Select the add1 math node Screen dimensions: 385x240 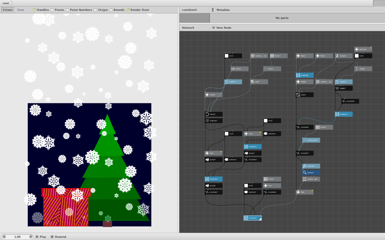(x=259, y=82)
